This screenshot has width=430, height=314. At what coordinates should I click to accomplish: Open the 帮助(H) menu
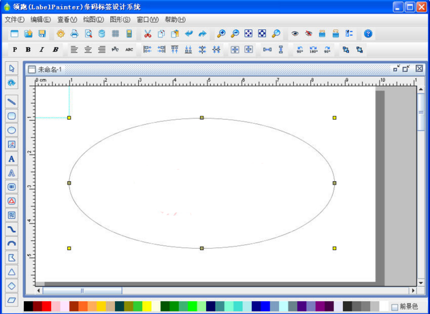point(176,20)
